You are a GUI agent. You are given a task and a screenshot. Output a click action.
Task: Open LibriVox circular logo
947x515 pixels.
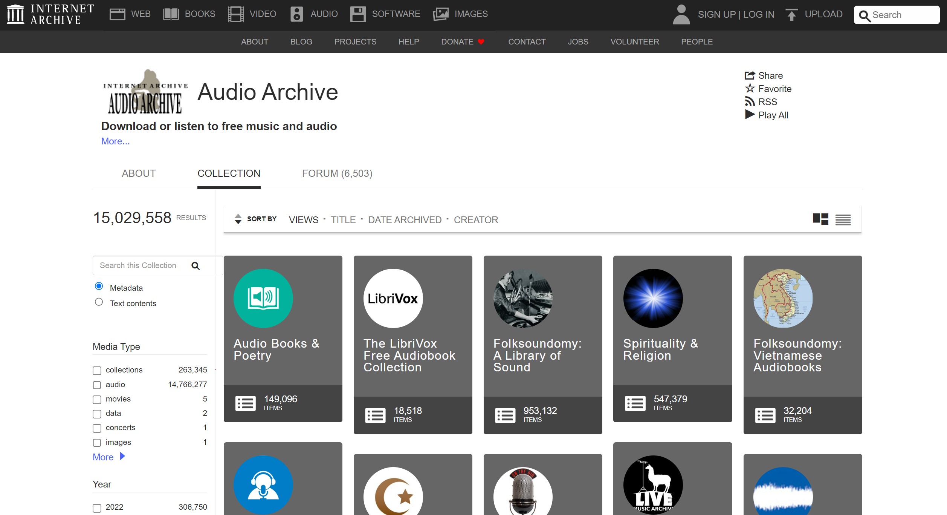393,298
